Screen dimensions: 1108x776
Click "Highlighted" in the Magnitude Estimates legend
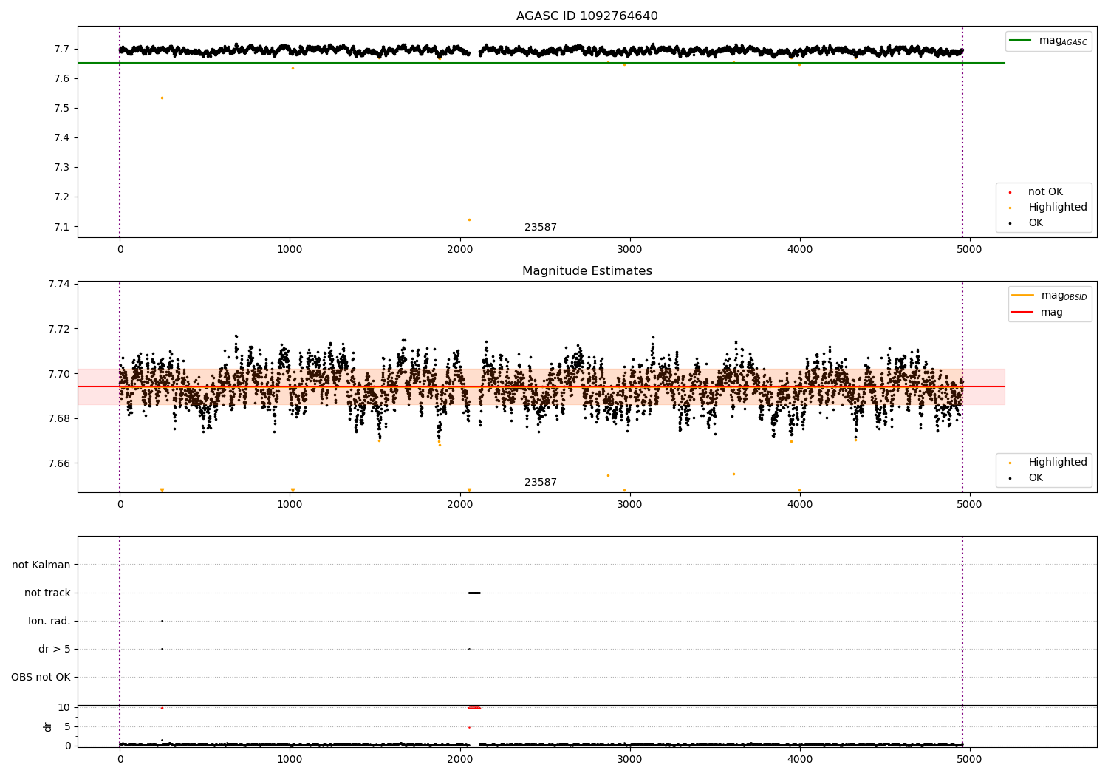click(1058, 463)
